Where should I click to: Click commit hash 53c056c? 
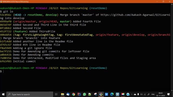6,15
